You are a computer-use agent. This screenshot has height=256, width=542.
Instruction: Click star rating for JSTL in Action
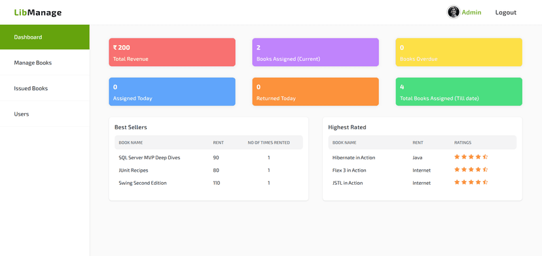point(471,182)
